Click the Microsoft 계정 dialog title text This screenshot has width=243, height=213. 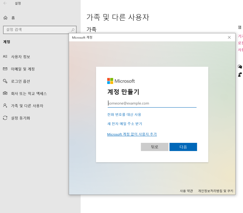82,37
